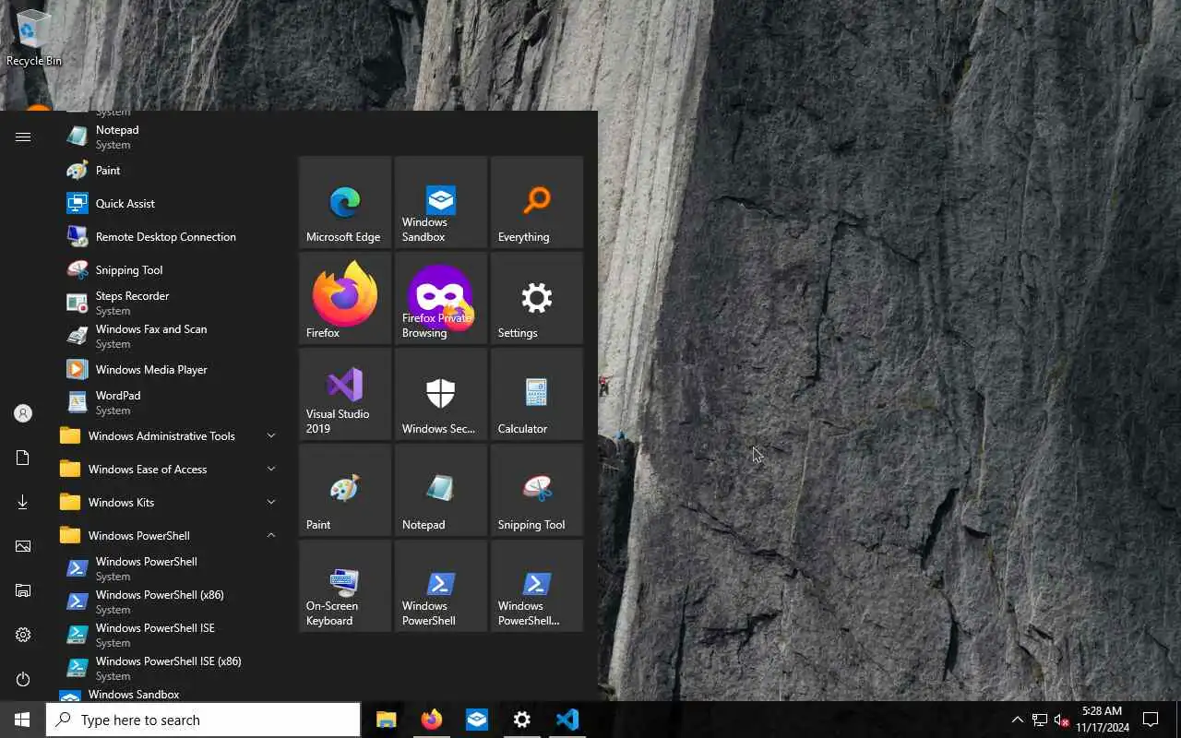Open the Notepad tile
This screenshot has height=738, width=1181.
pyautogui.click(x=441, y=490)
